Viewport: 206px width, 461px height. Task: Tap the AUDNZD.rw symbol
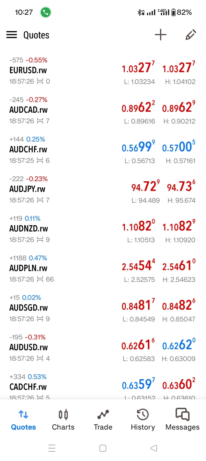click(28, 229)
